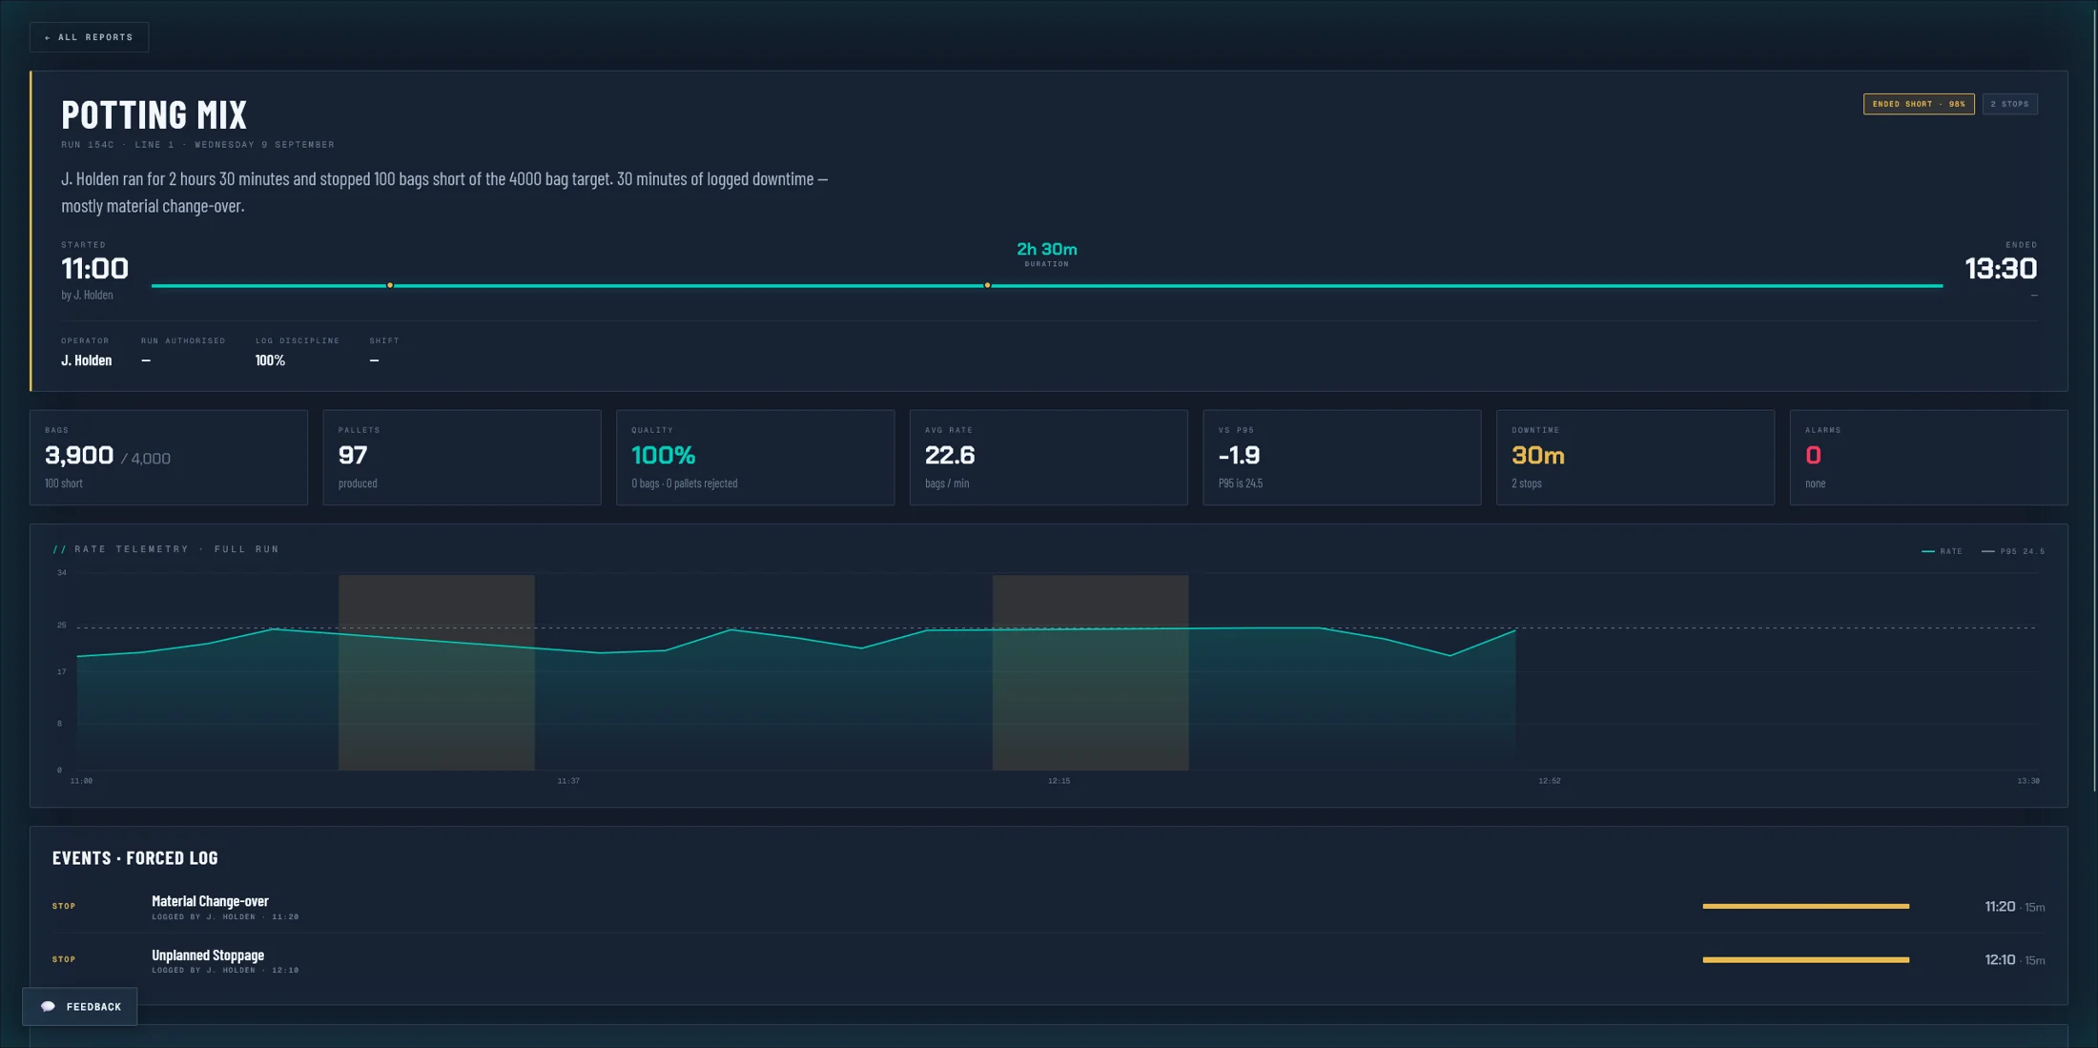This screenshot has height=1048, width=2098.
Task: Click the Quality 100% card
Action: (x=755, y=458)
